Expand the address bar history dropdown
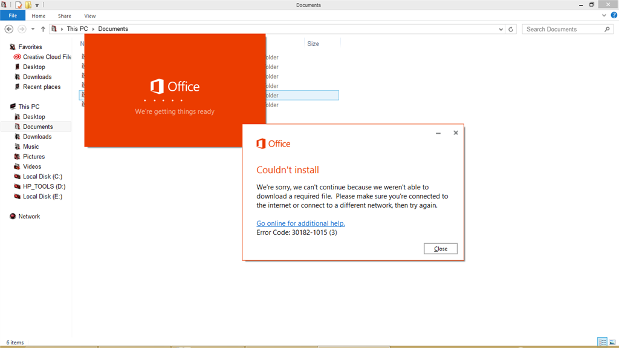 pos(501,29)
